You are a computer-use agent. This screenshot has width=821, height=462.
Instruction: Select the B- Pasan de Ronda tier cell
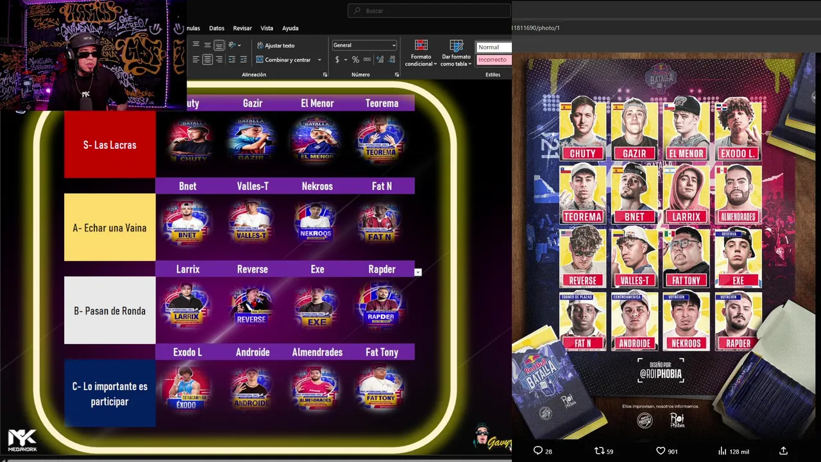click(x=110, y=311)
